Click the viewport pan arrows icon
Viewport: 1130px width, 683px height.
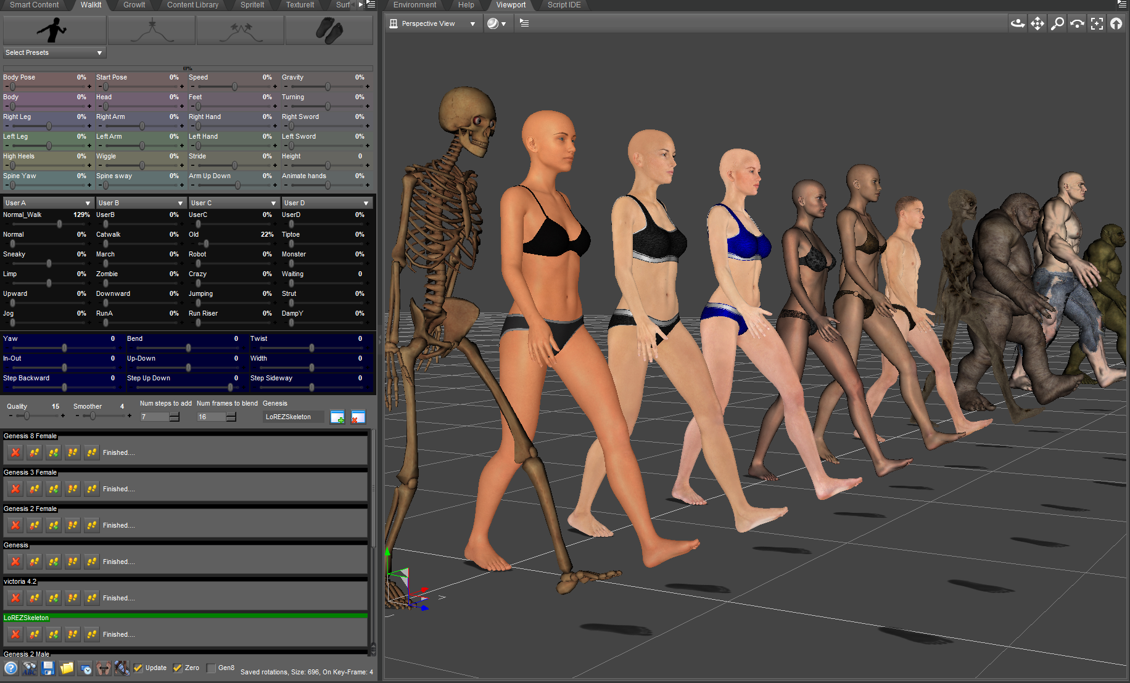click(1037, 23)
